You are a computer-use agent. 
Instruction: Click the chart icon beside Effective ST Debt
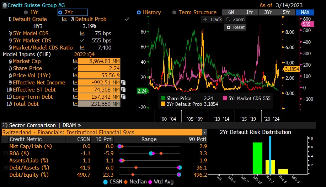point(75,90)
